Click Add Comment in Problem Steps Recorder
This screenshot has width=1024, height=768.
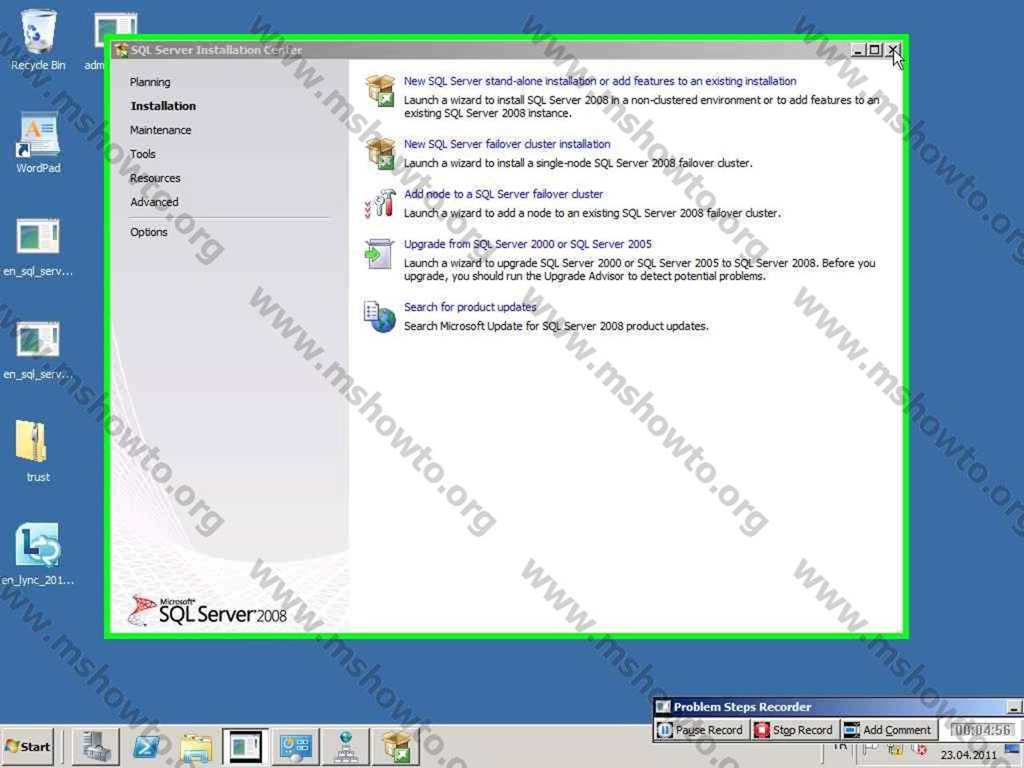click(888, 730)
